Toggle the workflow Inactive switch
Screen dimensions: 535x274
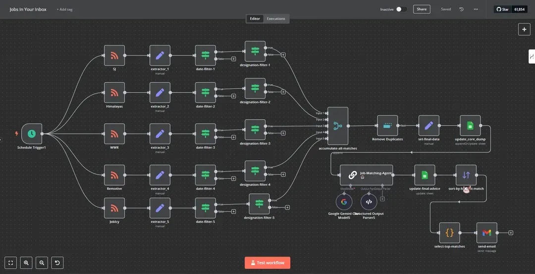tap(401, 9)
